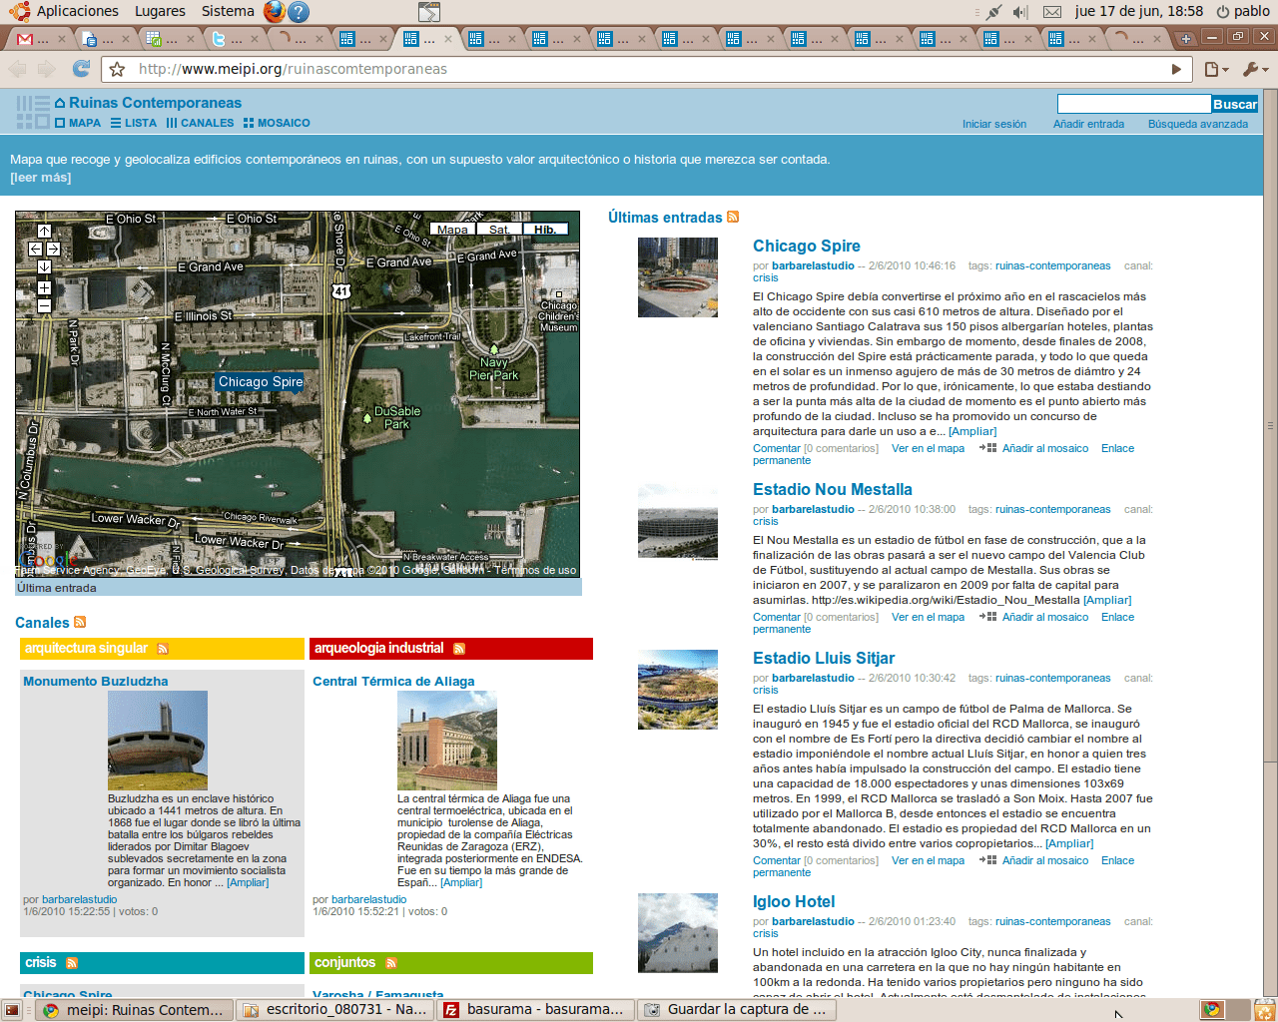Open RSS feed of arquitectura singular channel
The width and height of the screenshot is (1278, 1022).
coord(163,649)
